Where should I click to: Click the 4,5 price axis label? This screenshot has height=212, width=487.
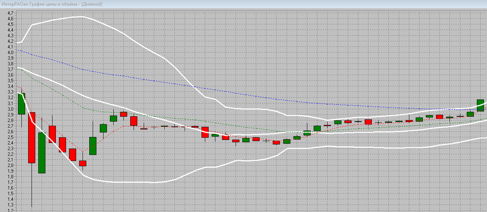click(x=11, y=24)
